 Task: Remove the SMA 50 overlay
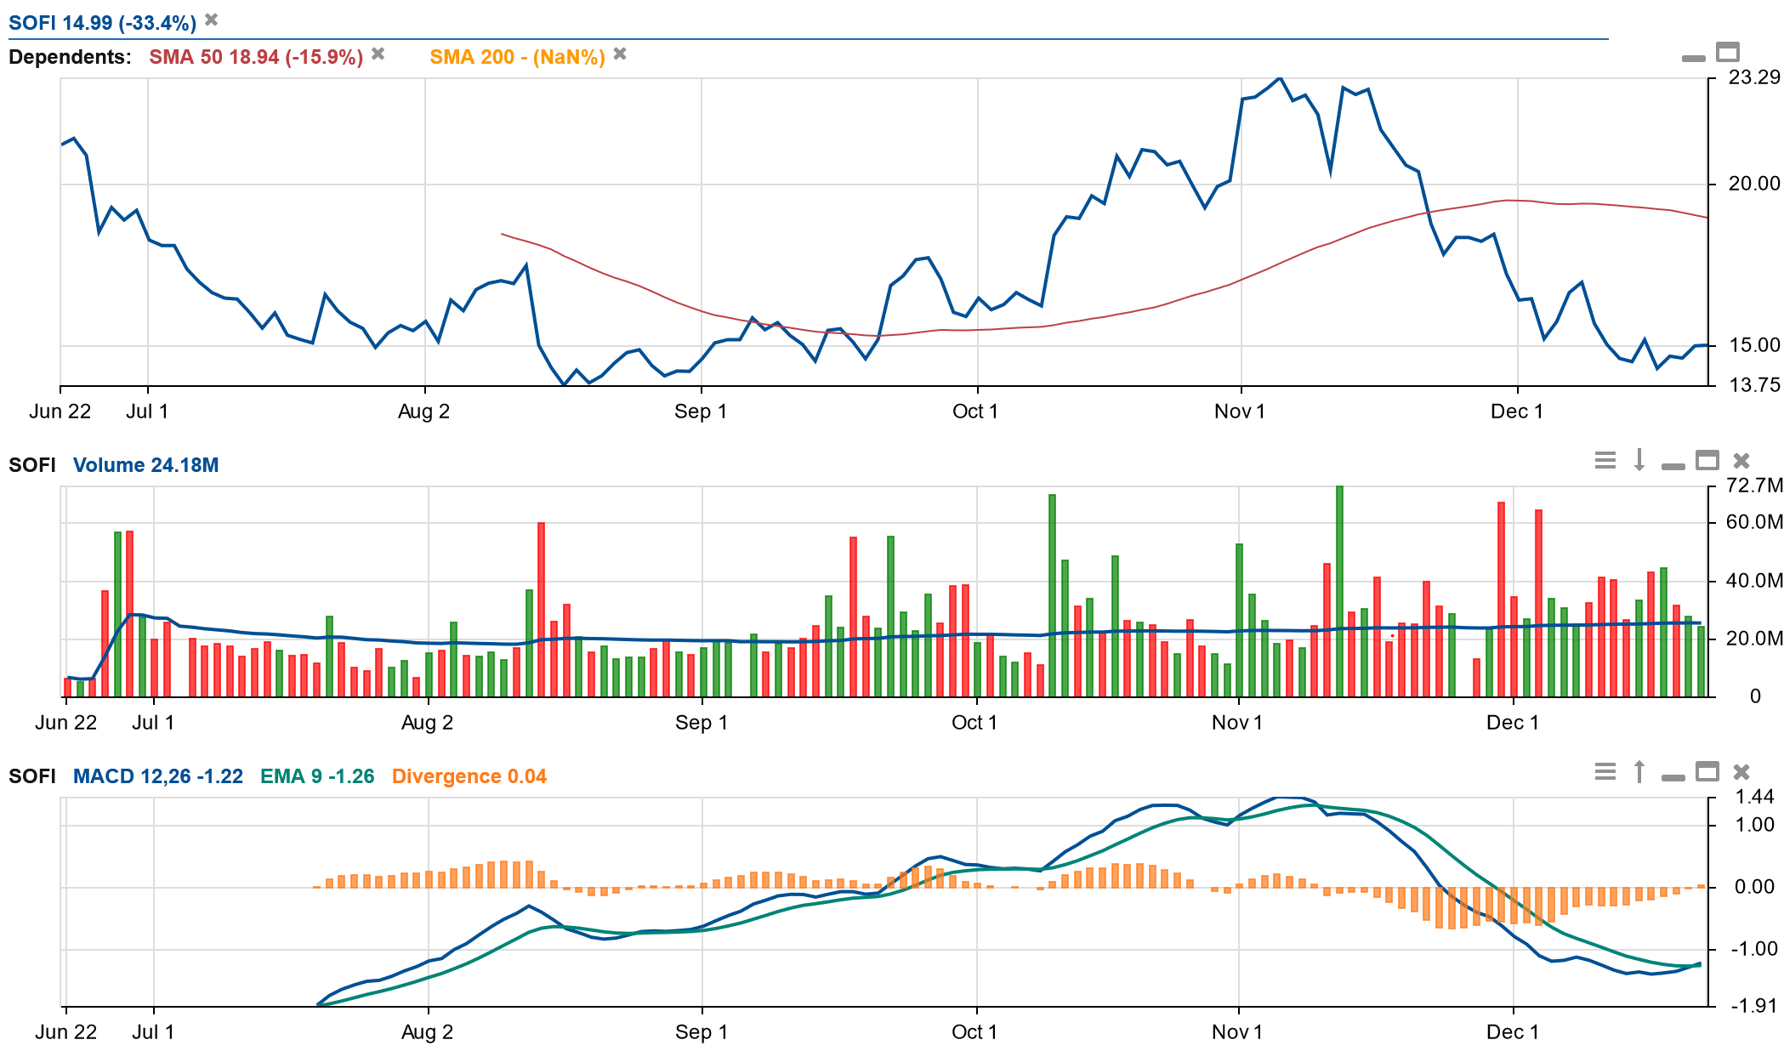tap(378, 54)
